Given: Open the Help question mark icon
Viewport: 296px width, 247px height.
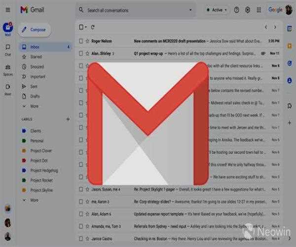Looking at the screenshot, I should tap(236, 10).
